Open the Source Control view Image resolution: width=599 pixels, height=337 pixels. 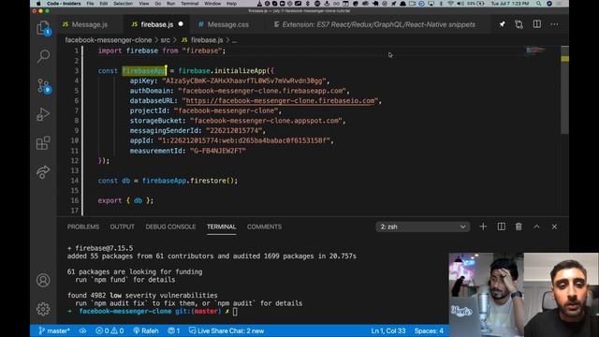(43, 86)
